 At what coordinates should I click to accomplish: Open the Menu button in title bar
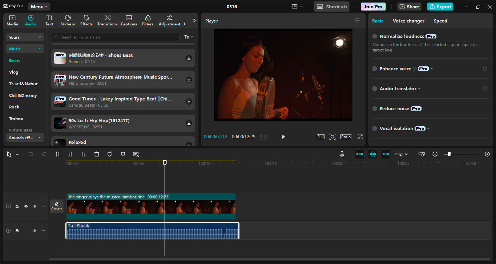[38, 6]
